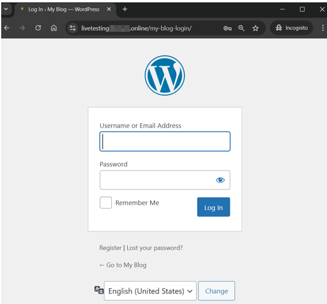Select the Log In ‹ My Blog tab
The image size is (327, 304).
click(64, 9)
